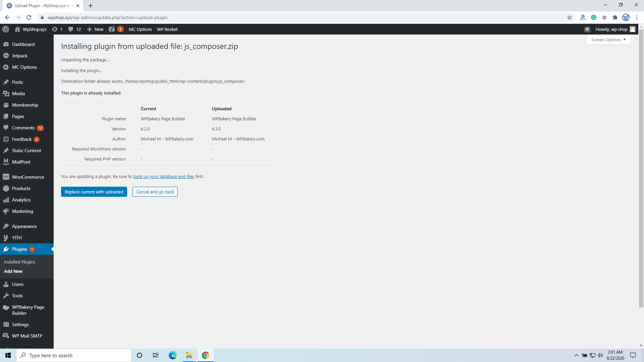Click Replace current with uploaded button

point(94,192)
